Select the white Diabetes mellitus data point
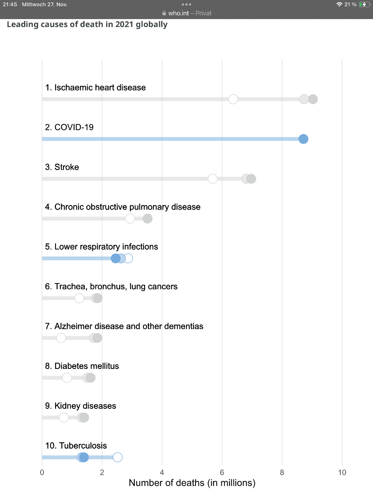The image size is (373, 498). 67,378
